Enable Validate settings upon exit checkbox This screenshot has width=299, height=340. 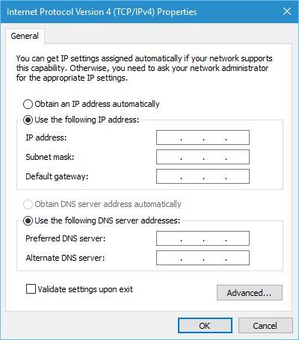point(31,289)
